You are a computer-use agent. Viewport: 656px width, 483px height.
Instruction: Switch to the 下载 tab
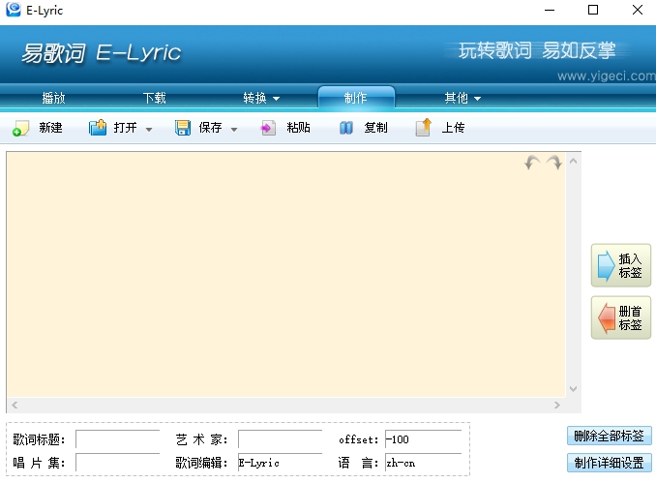tap(155, 99)
